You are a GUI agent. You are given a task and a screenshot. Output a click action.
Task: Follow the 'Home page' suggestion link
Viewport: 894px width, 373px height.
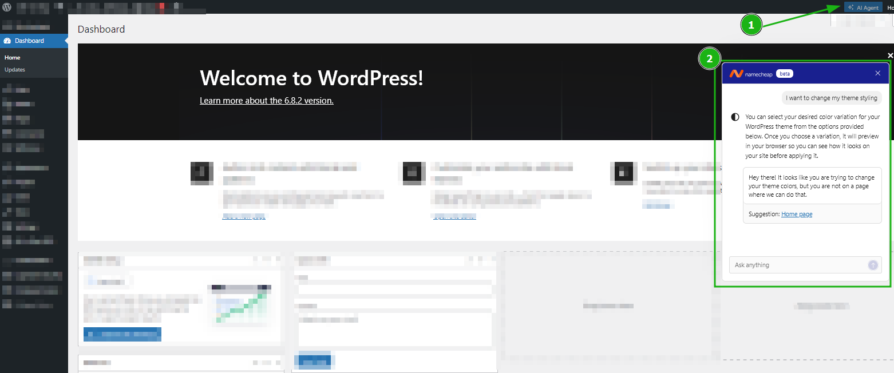pyautogui.click(x=797, y=214)
